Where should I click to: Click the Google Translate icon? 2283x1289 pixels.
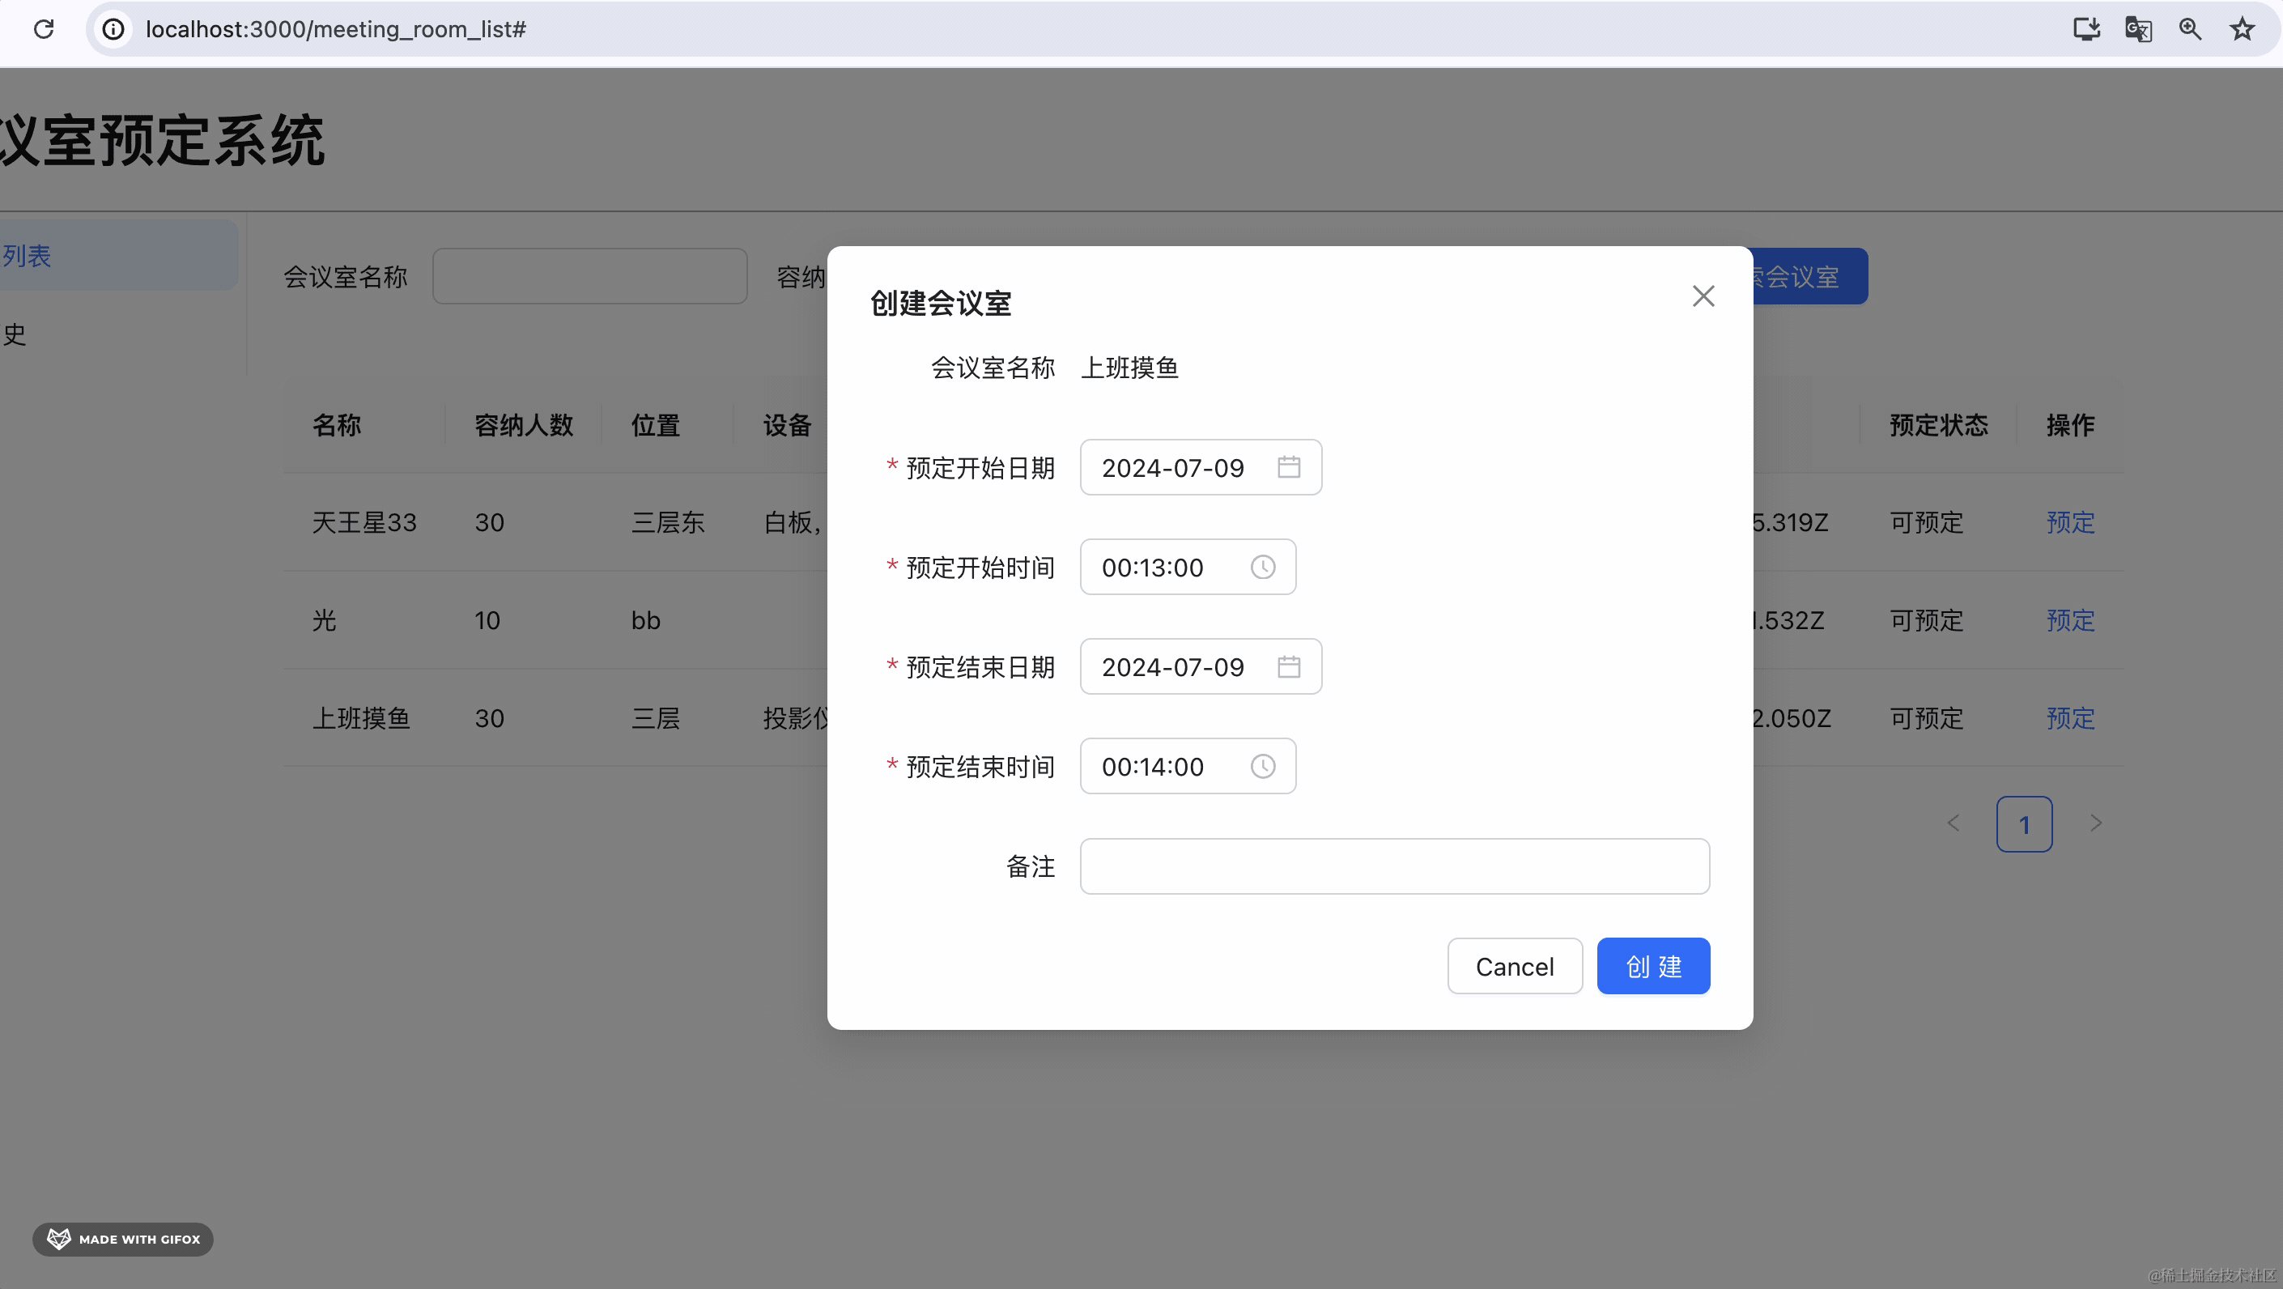pos(2137,29)
